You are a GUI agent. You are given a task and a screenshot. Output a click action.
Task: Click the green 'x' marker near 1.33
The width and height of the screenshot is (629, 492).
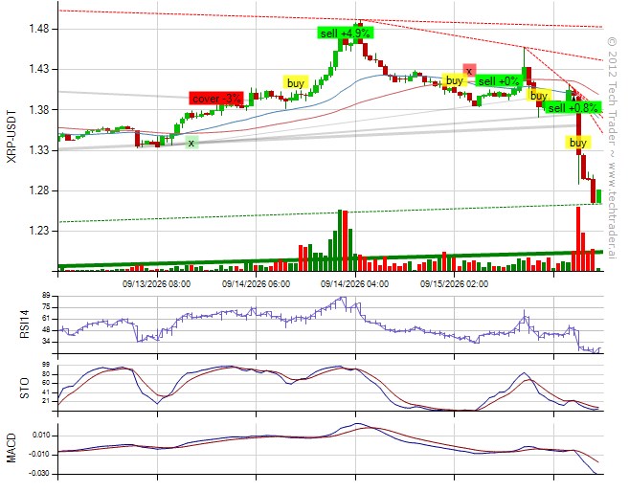[x=191, y=143]
